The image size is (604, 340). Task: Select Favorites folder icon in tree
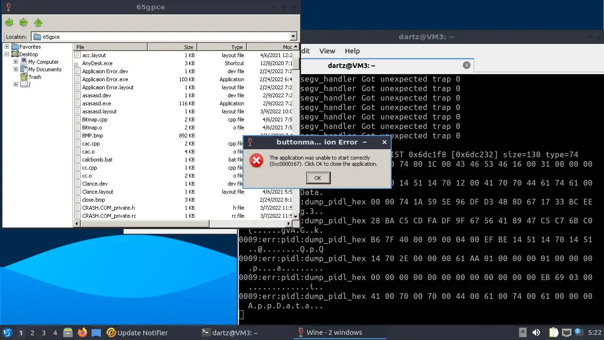(x=15, y=47)
